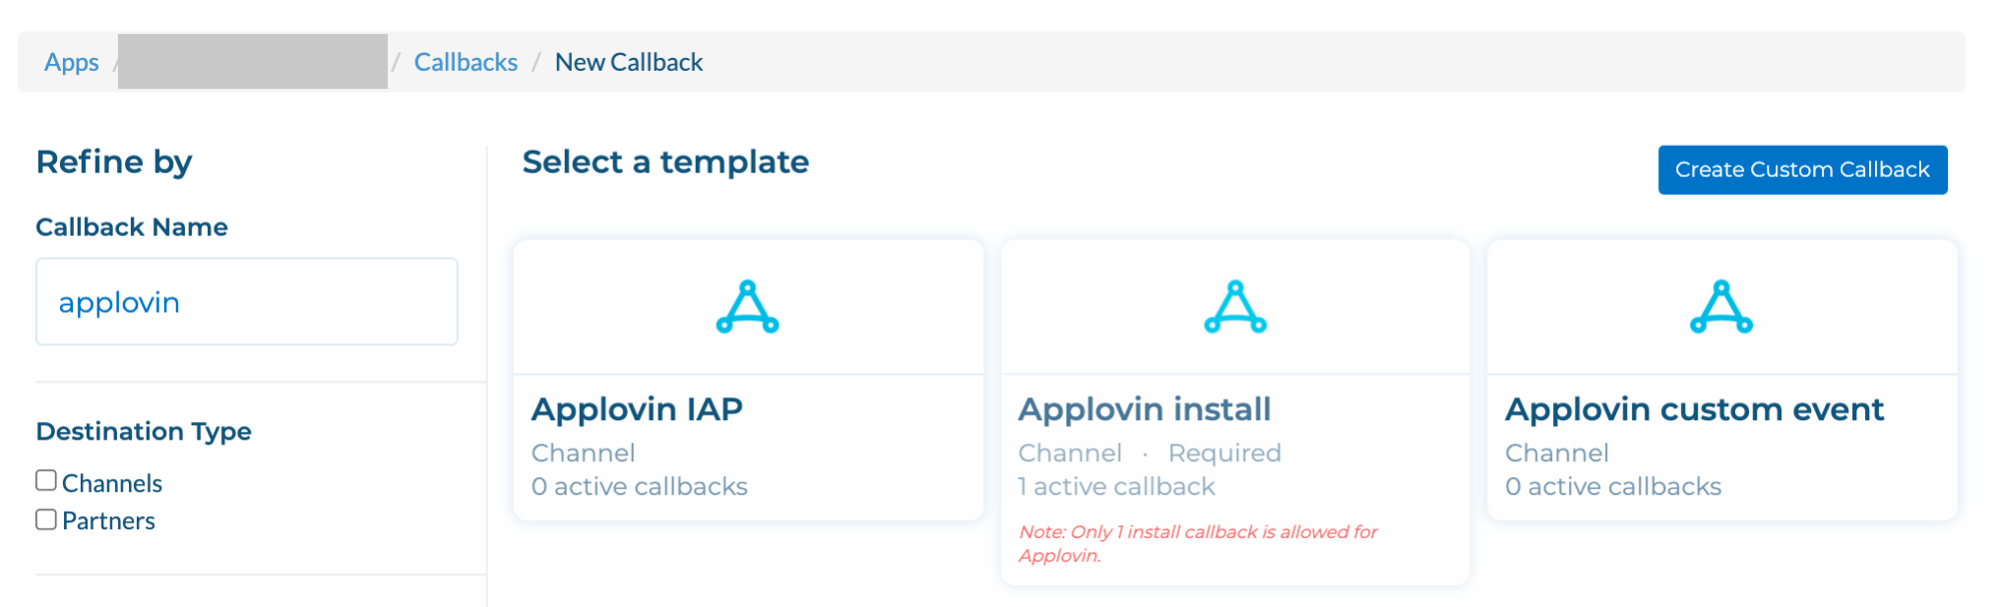Open the Apps breadcrumb link
The width and height of the screenshot is (2001, 607).
coord(71,62)
